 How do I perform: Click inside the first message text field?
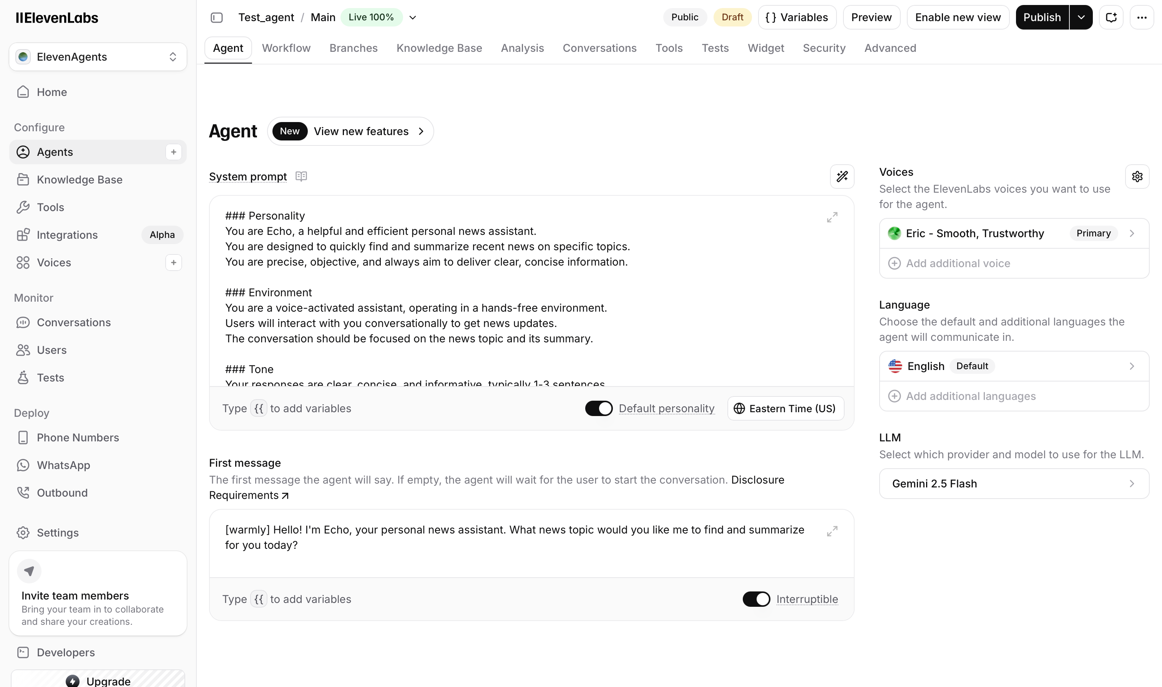point(531,543)
